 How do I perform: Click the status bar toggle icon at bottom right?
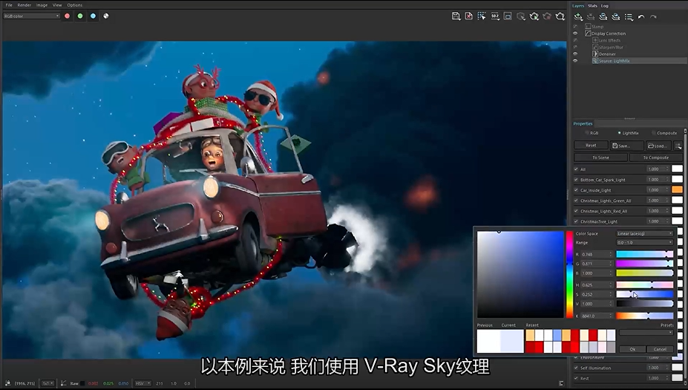pyautogui.click(x=561, y=383)
